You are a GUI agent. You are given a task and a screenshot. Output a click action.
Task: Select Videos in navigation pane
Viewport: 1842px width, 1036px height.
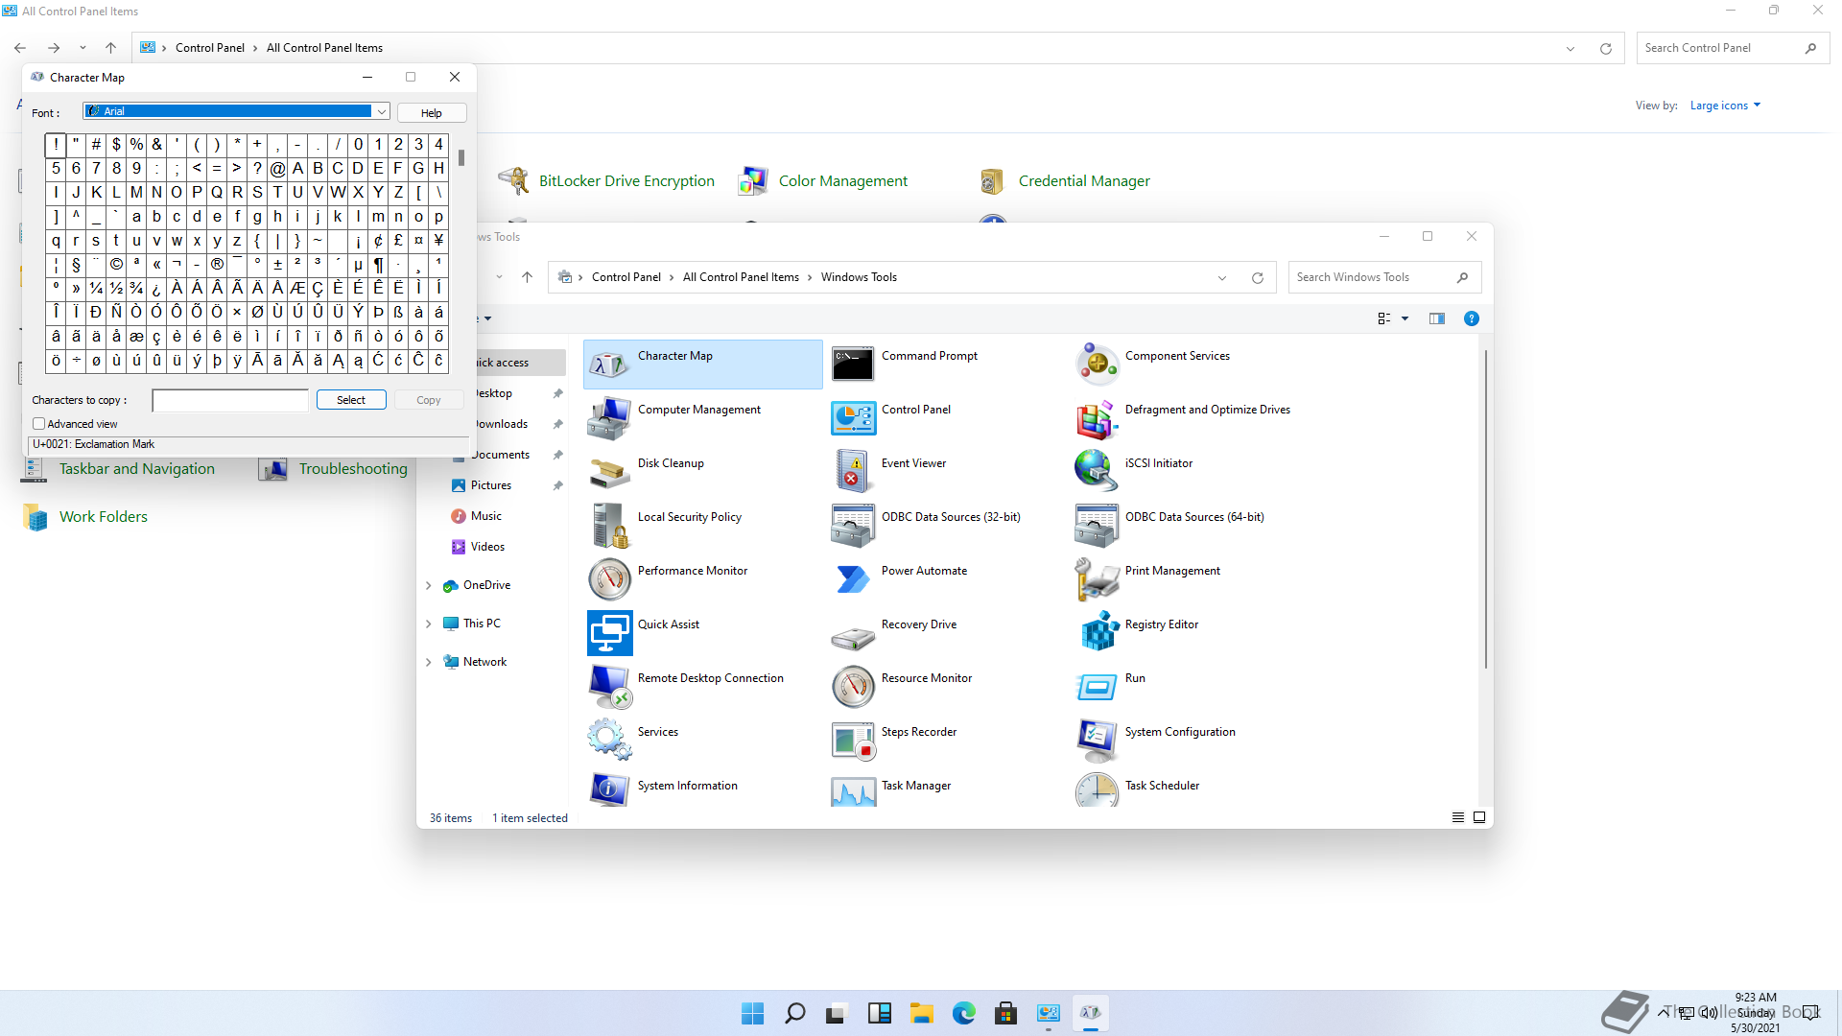pyautogui.click(x=487, y=547)
